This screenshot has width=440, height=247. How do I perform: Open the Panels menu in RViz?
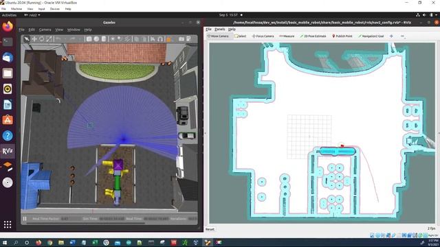pyautogui.click(x=220, y=29)
